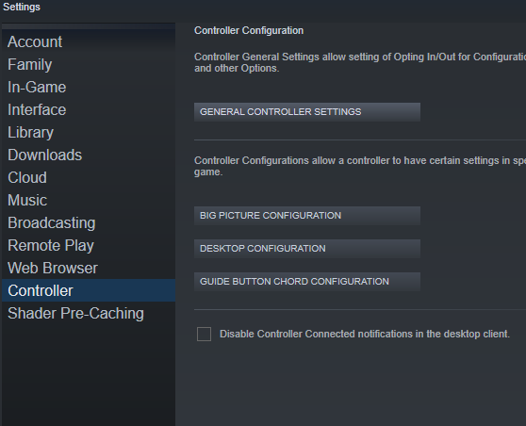Select Family in the settings sidebar
Image resolution: width=526 pixels, height=426 pixels.
pyautogui.click(x=89, y=64)
